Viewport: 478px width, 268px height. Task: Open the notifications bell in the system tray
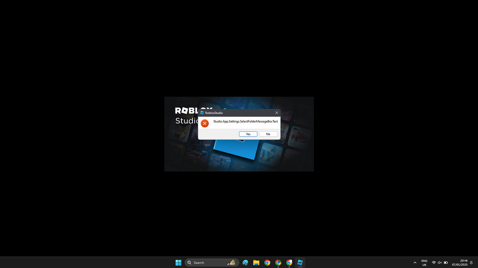[x=471, y=262]
